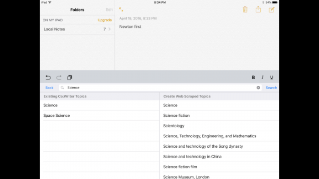Tap the magnifying glass search icon
This screenshot has width=319, height=179.
pyautogui.click(x=62, y=88)
